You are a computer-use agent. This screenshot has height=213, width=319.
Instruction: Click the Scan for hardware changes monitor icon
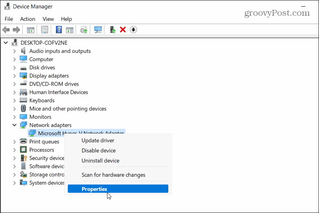pyautogui.click(x=98, y=30)
